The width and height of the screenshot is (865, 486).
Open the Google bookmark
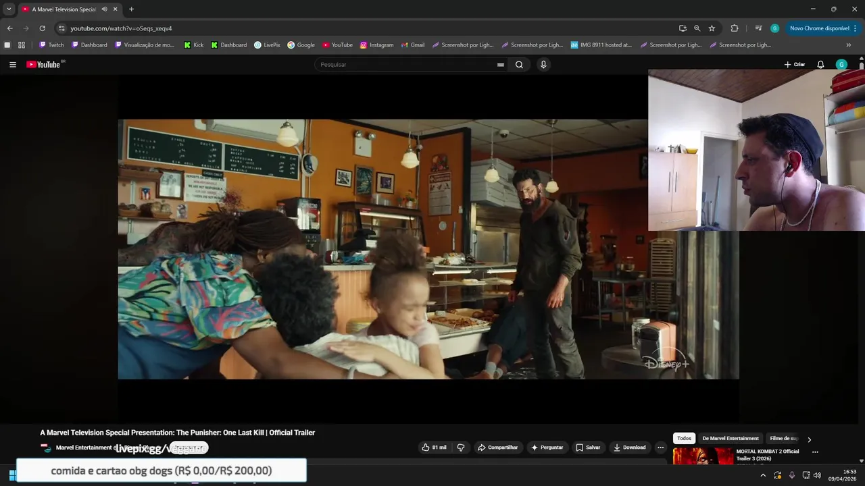click(301, 45)
